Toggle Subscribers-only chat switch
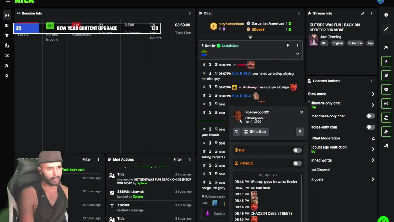The image size is (394, 222). point(371,116)
